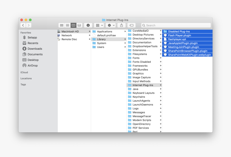Open the Get Info button
Screen dimensions: 231x157
pyautogui.click(x=88, y=25)
